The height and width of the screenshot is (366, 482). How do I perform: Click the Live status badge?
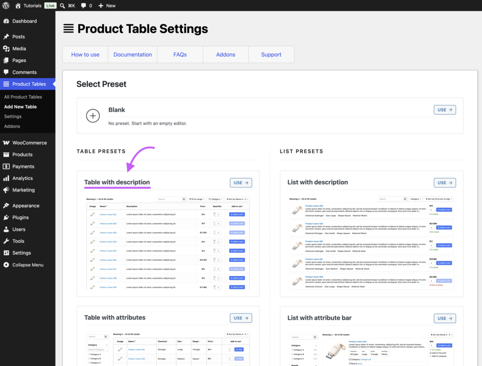pos(50,6)
